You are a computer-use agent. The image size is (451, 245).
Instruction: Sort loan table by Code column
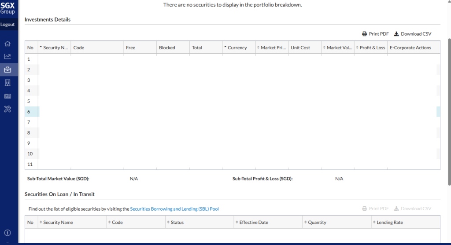click(136, 222)
